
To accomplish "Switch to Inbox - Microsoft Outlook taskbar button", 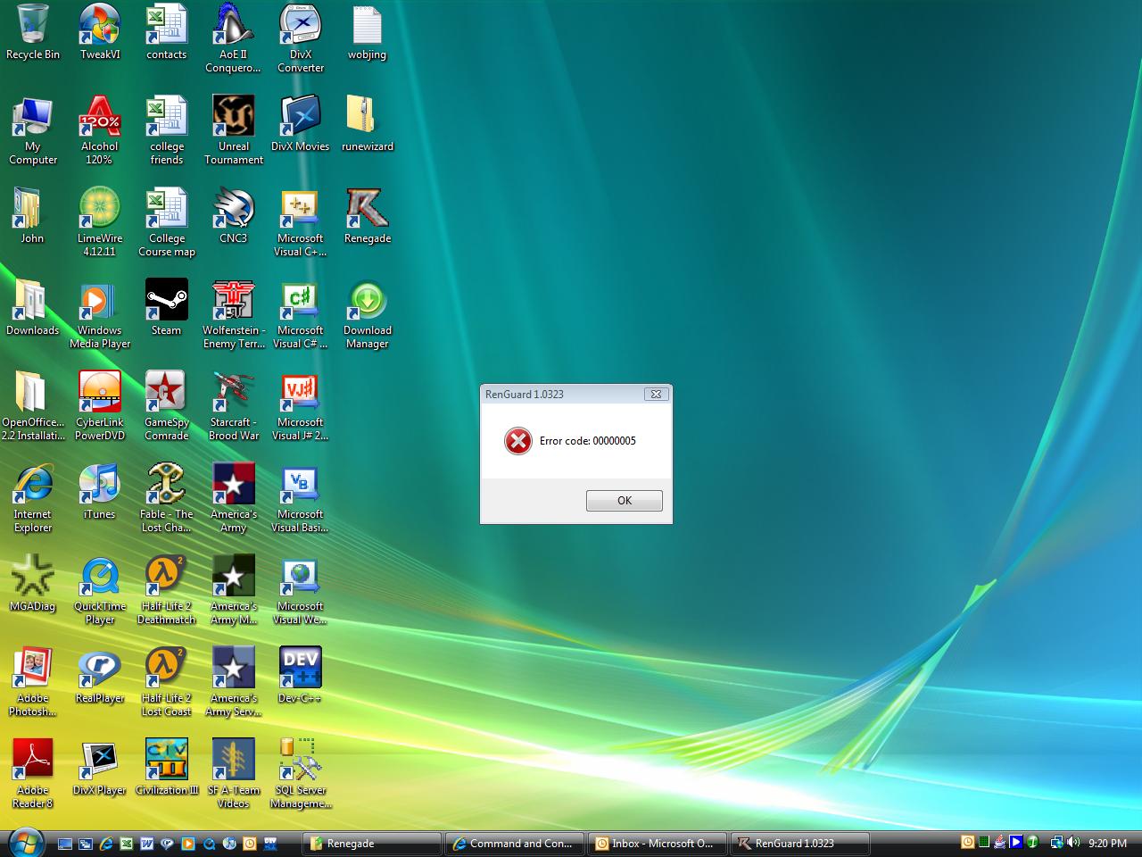I will click(x=656, y=844).
